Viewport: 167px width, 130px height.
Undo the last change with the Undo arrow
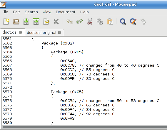[x=70, y=21]
